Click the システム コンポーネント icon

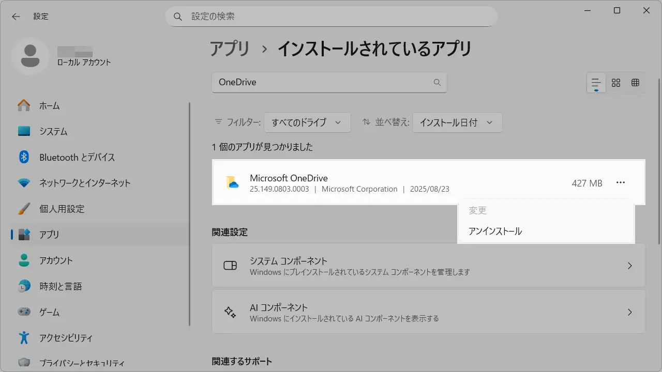(230, 266)
